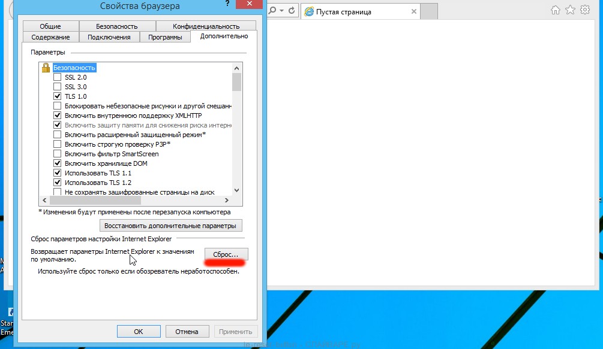This screenshot has height=349, width=603.
Task: Click scroll down arrow of settings list
Action: click(236, 190)
